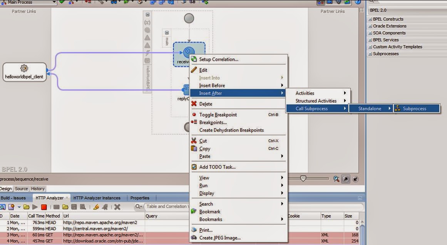Select Subprocess from the Insert After submenu
Viewport: 447px width, 245px height.
click(415, 108)
